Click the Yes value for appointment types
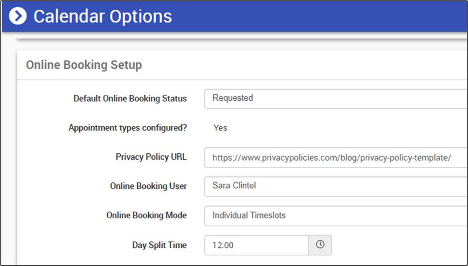This screenshot has width=468, height=266. coord(220,128)
